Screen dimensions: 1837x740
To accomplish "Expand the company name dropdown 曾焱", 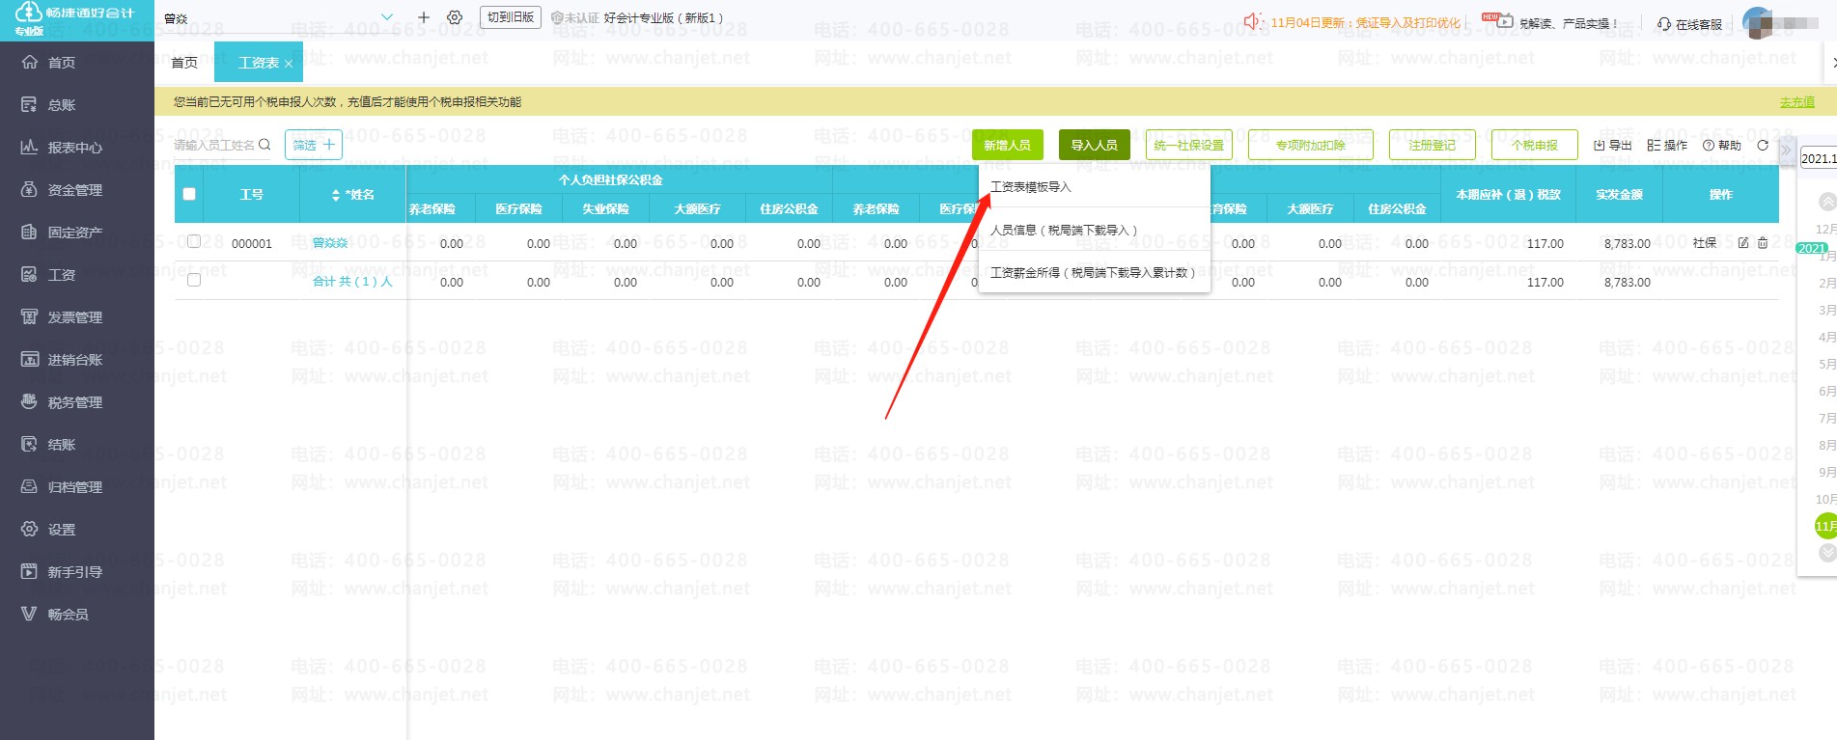I will coord(387,18).
